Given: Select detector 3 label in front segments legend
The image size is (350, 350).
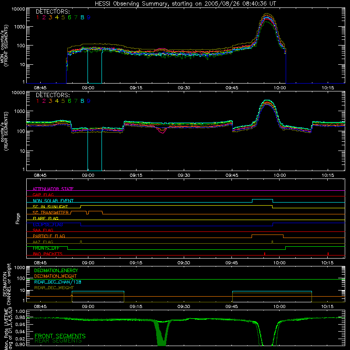Looking at the screenshot, I should click(50, 17).
